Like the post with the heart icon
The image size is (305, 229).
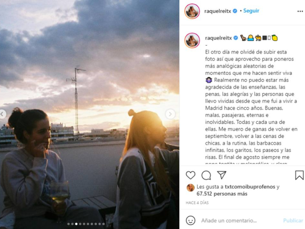tap(190, 175)
